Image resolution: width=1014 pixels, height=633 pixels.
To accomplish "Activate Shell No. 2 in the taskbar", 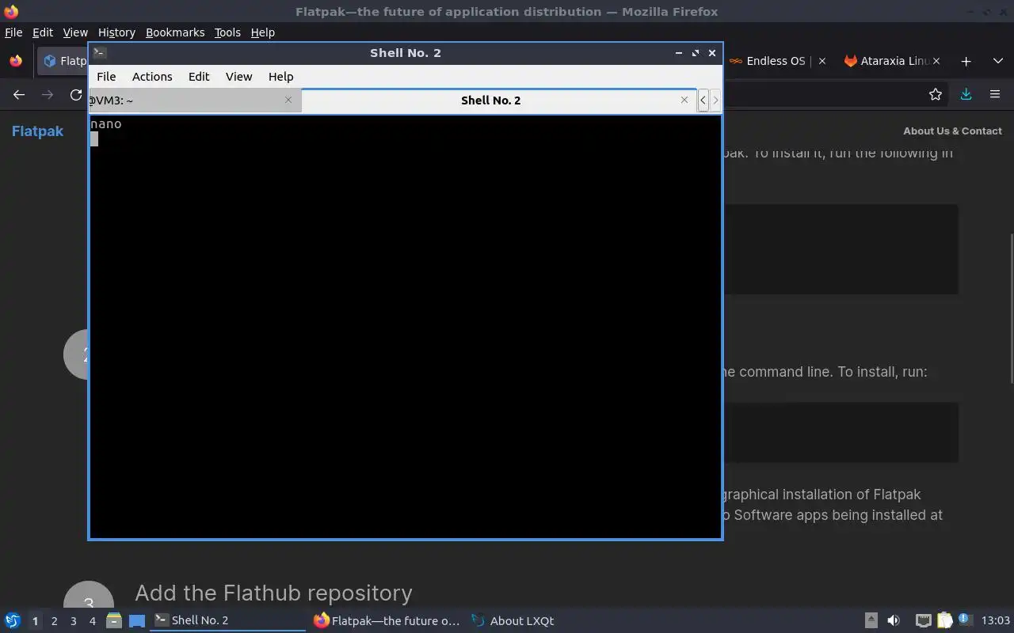I will (227, 620).
